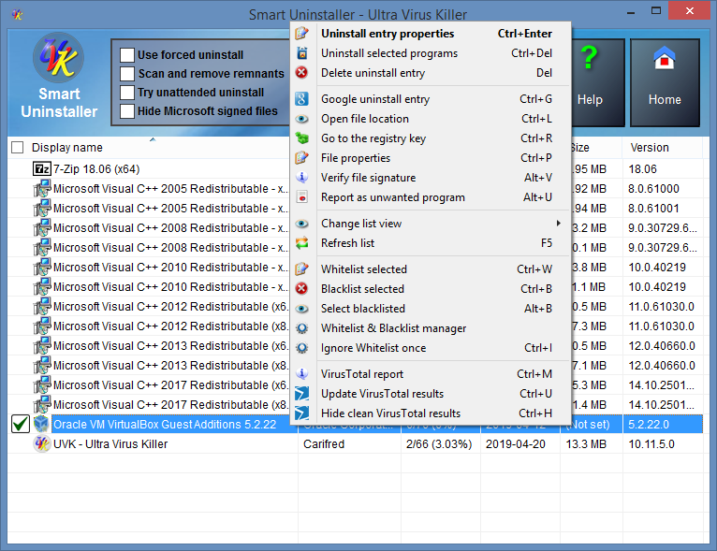Click the Whitelist & Blacklist manager gear icon
This screenshot has width=717, height=551.
[x=301, y=328]
